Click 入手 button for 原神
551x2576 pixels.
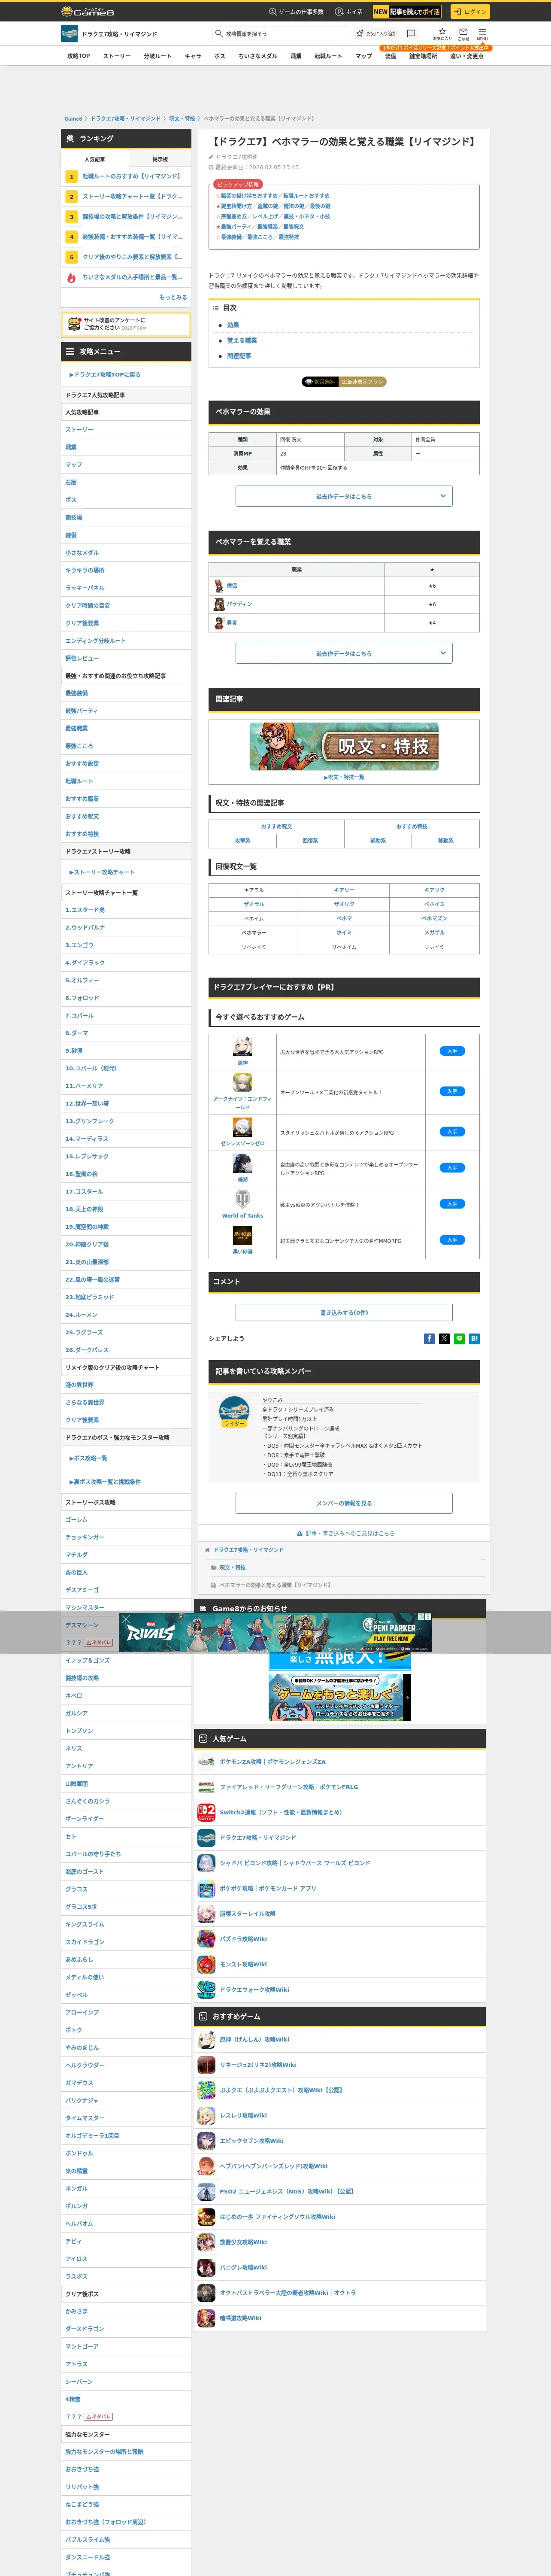point(452,1051)
